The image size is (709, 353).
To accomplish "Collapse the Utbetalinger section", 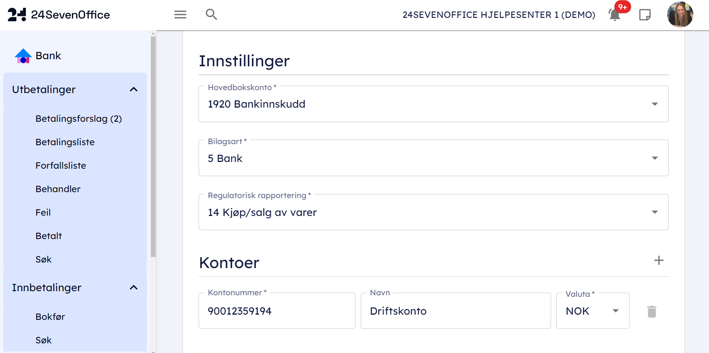I will [x=134, y=89].
